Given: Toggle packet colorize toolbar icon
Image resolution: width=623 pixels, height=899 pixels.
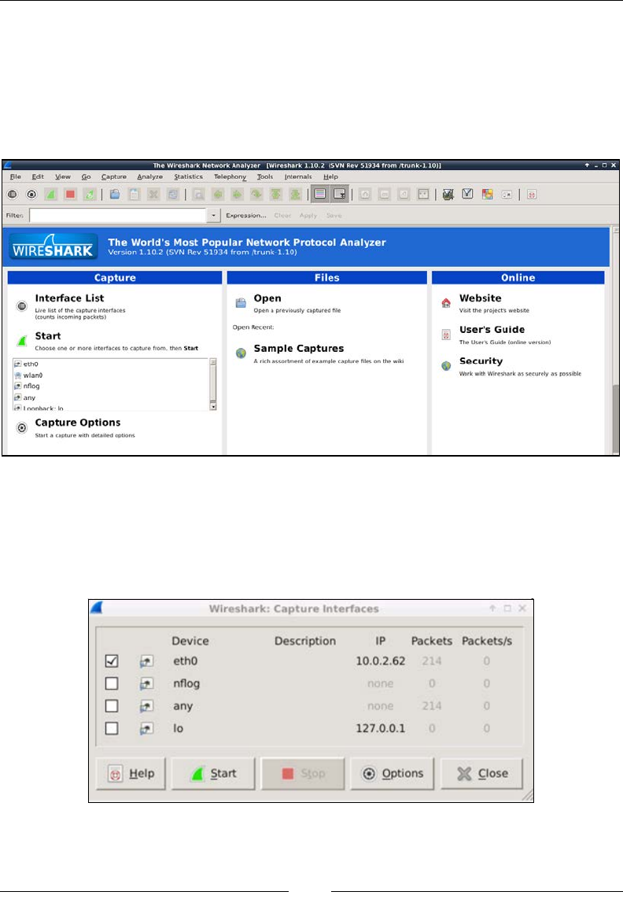Looking at the screenshot, I should (x=320, y=194).
